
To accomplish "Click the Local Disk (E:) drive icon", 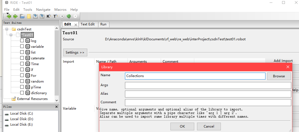I will coord(7,125).
